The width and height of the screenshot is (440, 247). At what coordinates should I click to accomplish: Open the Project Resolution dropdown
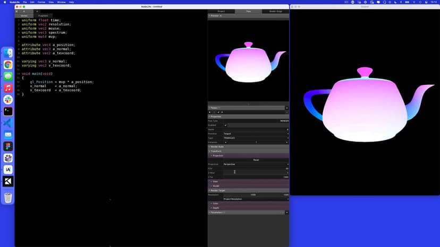(x=256, y=199)
